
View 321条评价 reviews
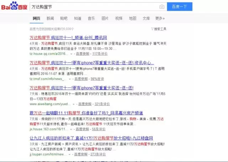[x=102, y=104]
